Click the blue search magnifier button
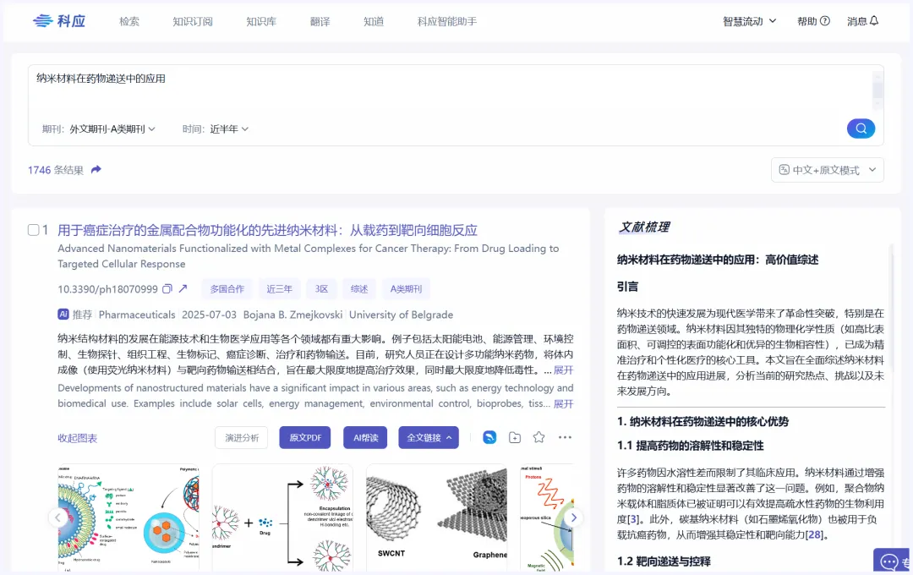Image resolution: width=913 pixels, height=575 pixels. coord(861,129)
